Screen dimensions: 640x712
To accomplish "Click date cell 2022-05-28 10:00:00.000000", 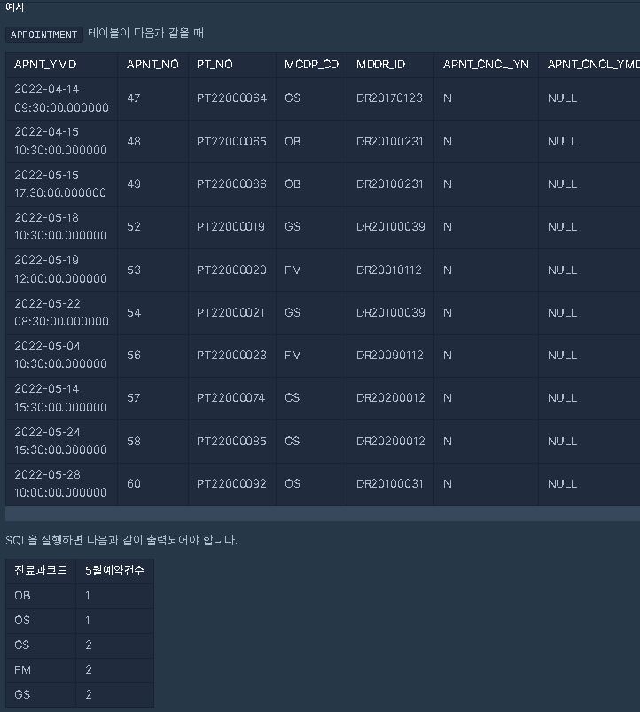I will (60, 483).
